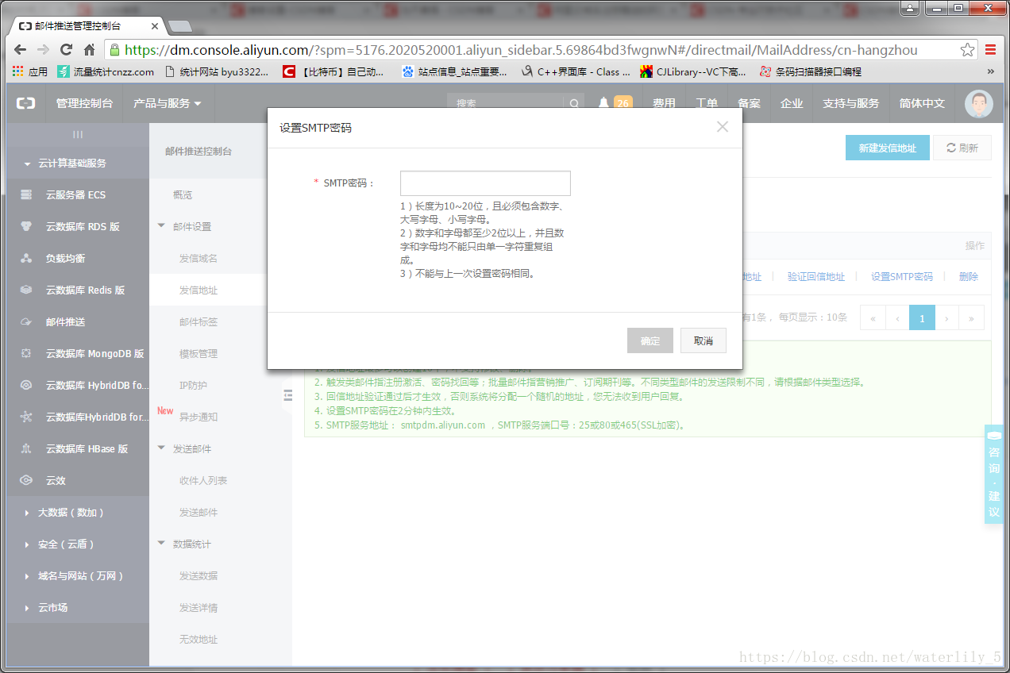Click the search magnifier icon
1010x673 pixels.
click(x=574, y=103)
